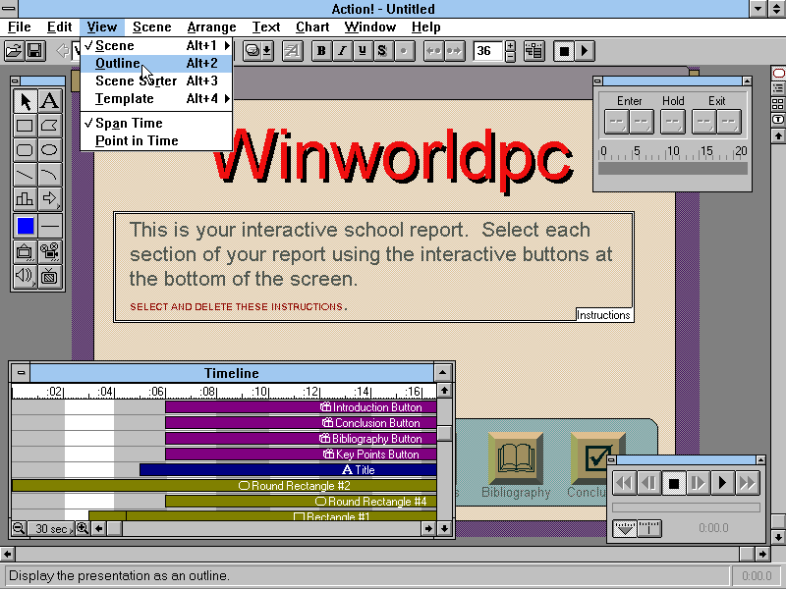786x589 pixels.
Task: Open the speech bubble dropdown in toolbar
Action: (258, 51)
